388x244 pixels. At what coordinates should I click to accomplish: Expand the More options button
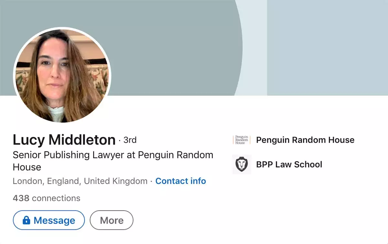pos(112,220)
